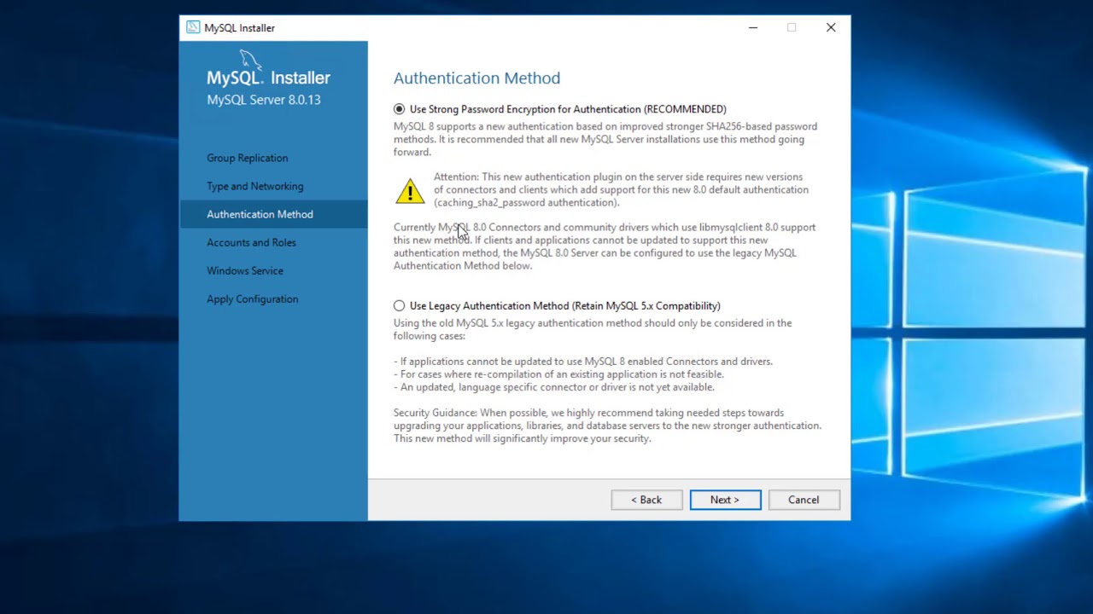Click the MySQL Installer window title text
Image resolution: width=1093 pixels, height=614 pixels.
[240, 28]
